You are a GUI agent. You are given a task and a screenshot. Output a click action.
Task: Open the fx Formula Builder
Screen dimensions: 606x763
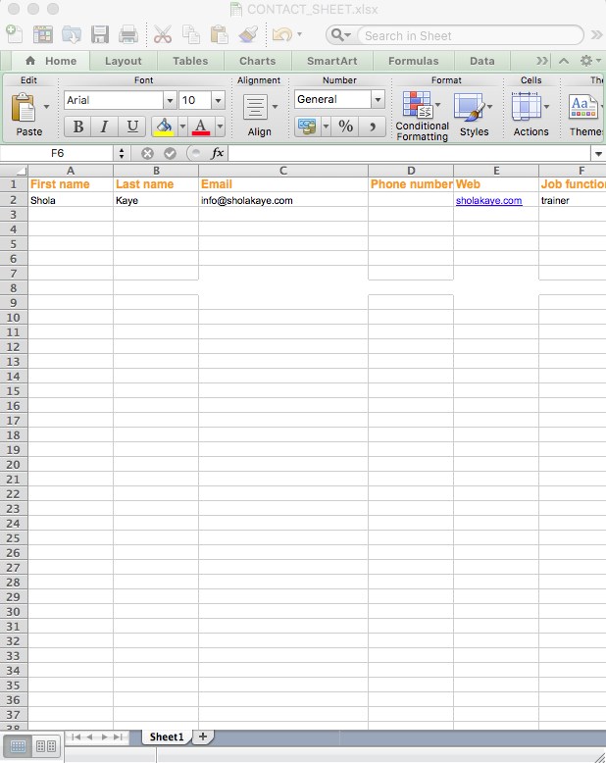(x=218, y=153)
